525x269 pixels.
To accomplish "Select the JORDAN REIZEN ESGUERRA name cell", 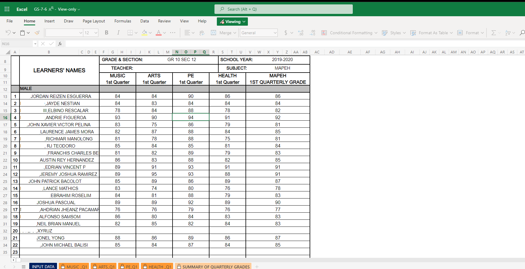I will pos(59,96).
